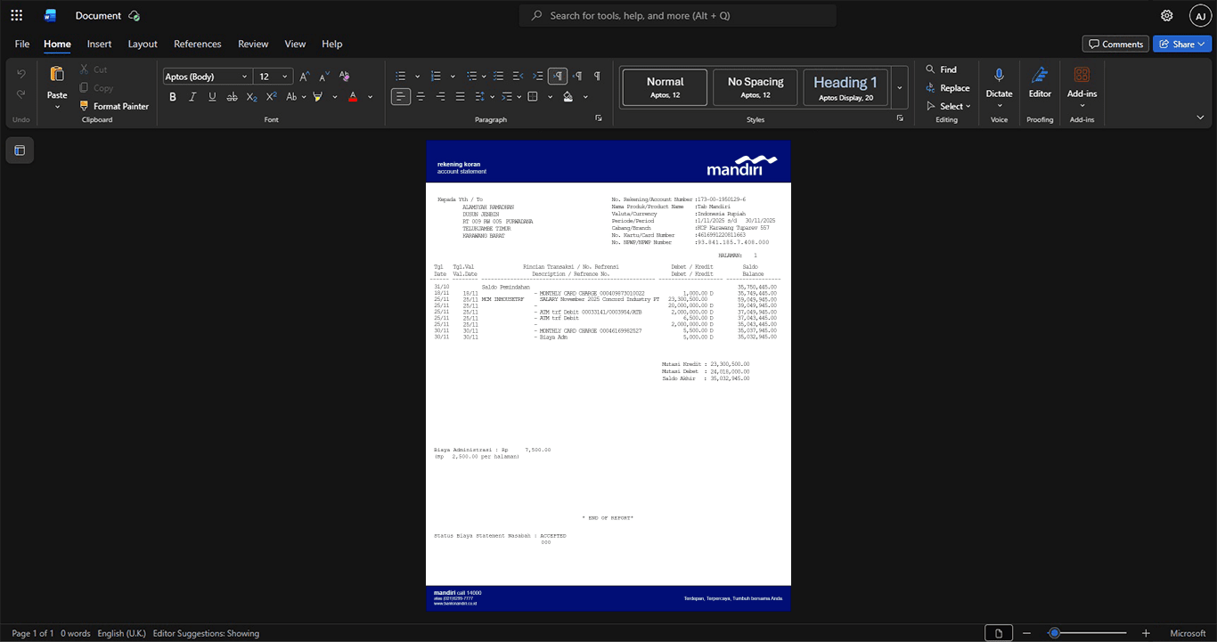Switch to the Insert tab

tap(99, 44)
